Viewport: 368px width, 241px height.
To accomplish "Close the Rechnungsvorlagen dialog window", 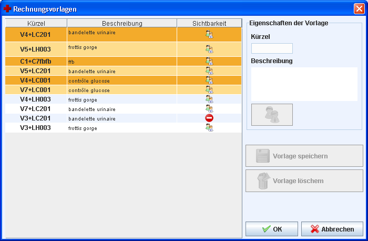I will 359,8.
